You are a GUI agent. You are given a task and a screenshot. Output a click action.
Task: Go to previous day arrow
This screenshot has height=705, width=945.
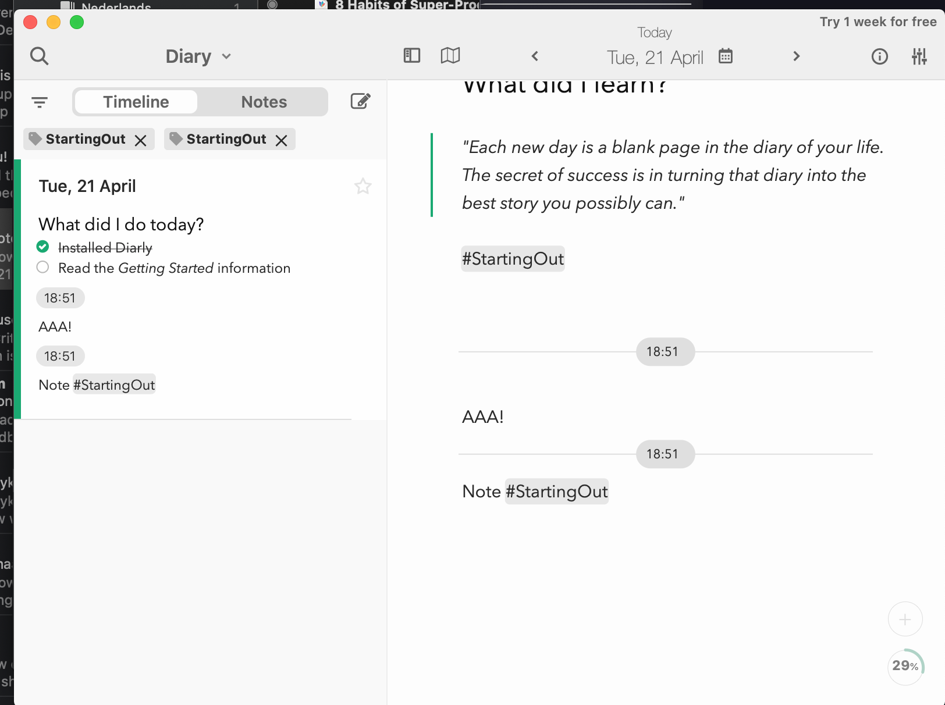point(535,56)
